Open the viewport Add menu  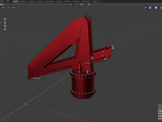9,8
